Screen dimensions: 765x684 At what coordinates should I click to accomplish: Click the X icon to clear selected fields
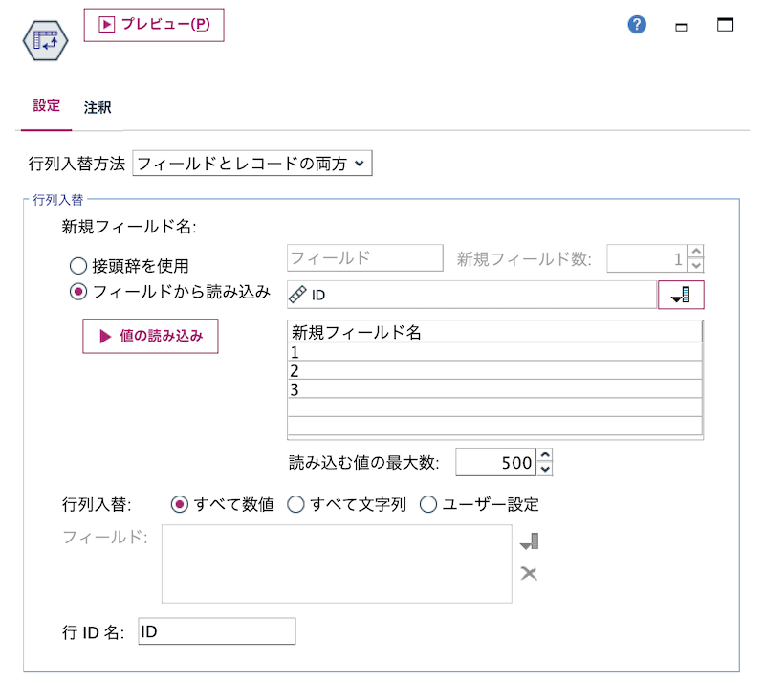(529, 574)
